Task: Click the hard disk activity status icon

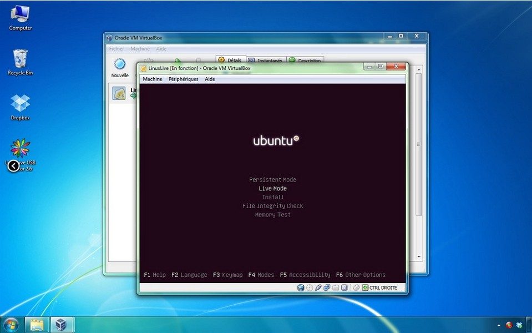Action: pyautogui.click(x=301, y=287)
